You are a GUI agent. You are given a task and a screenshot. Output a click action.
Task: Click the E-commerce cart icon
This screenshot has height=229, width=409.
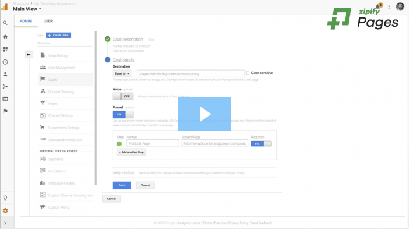click(42, 127)
